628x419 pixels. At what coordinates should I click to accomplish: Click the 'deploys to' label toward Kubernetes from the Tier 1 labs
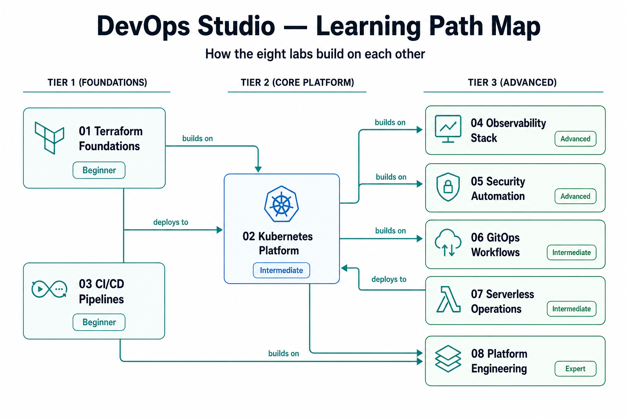pos(170,222)
